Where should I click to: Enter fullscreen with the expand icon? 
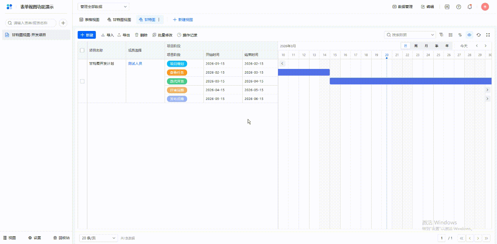[x=488, y=35]
